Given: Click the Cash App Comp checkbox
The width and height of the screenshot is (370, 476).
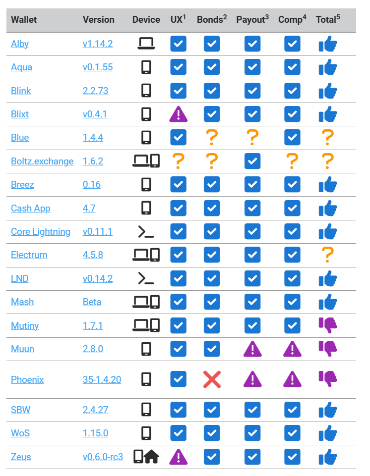Looking at the screenshot, I should [x=293, y=208].
